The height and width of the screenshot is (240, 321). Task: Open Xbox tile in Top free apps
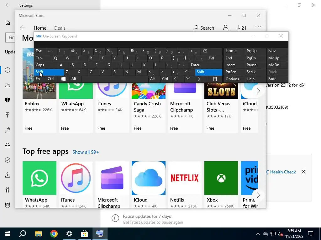[221, 184]
